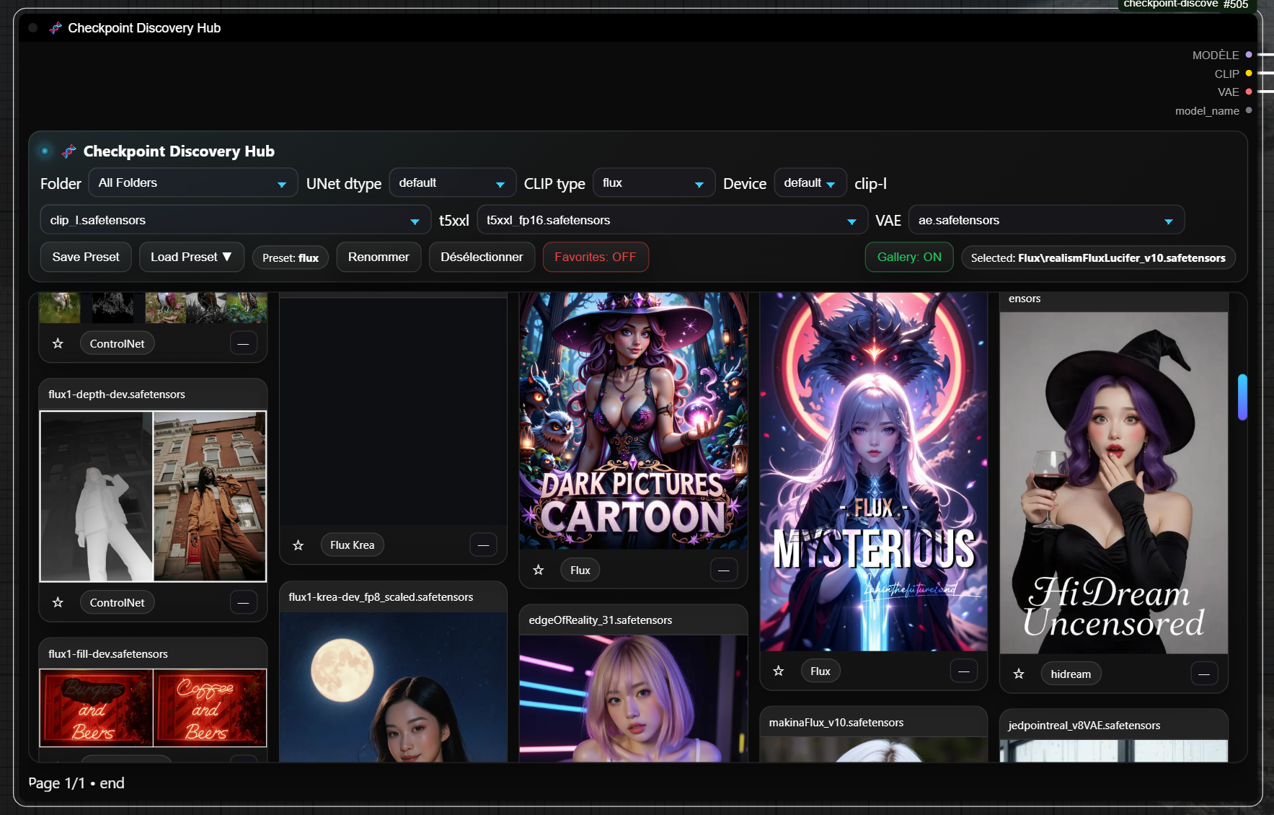This screenshot has height=815, width=1274.
Task: Select the HiDream Uncensored thumbnail
Action: (x=1113, y=483)
